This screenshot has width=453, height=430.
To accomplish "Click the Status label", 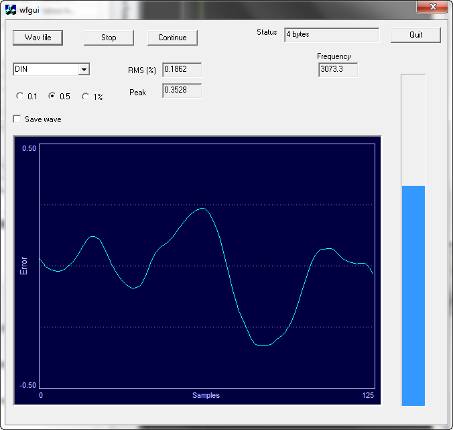I will pyautogui.click(x=267, y=32).
